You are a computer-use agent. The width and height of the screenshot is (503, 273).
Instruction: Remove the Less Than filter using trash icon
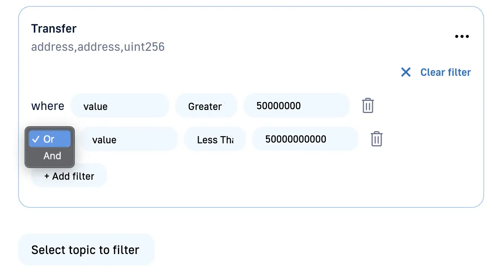click(x=376, y=139)
